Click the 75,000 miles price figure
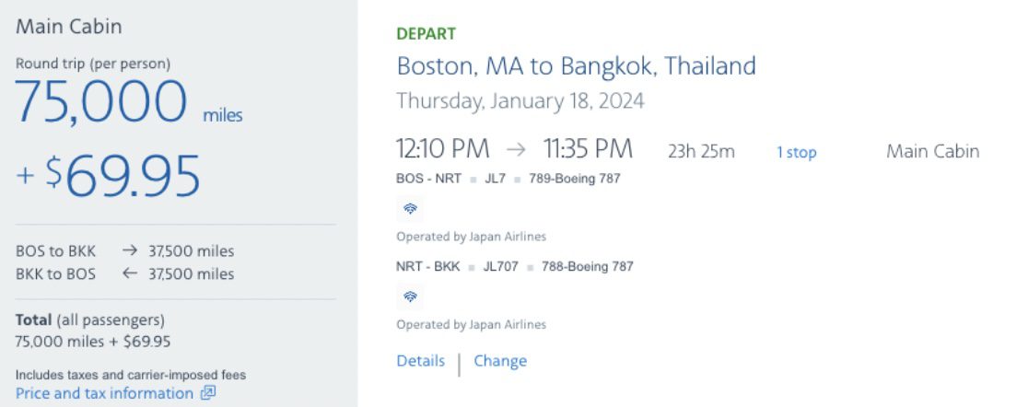 coord(128,102)
